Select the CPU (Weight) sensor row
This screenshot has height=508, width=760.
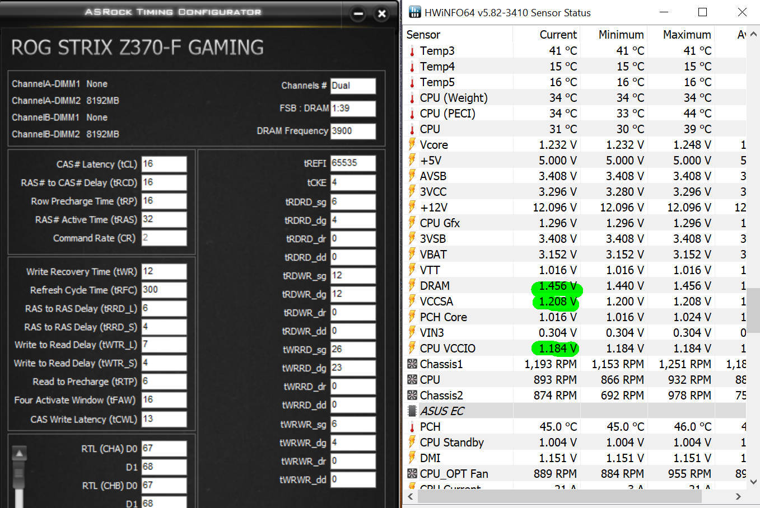point(575,98)
